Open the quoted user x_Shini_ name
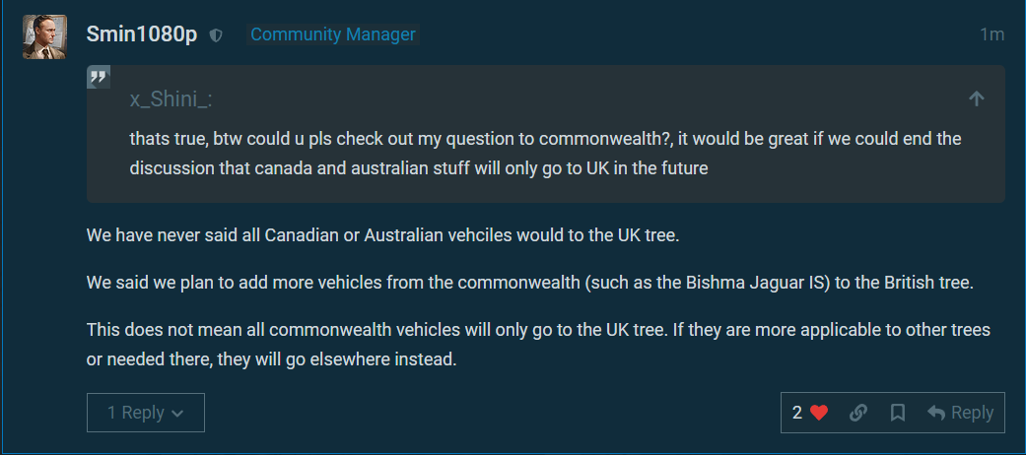Screen dimensions: 1026x455 click(171, 99)
